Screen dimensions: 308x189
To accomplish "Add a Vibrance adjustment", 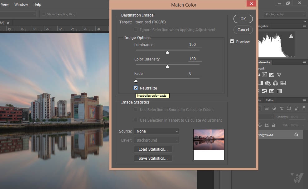I will click(x=279, y=75).
